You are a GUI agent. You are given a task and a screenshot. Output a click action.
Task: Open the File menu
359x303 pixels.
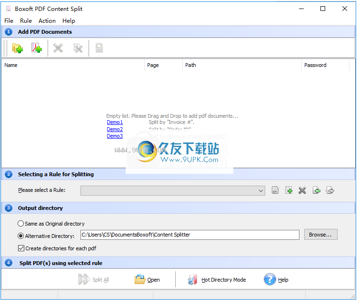(9, 21)
